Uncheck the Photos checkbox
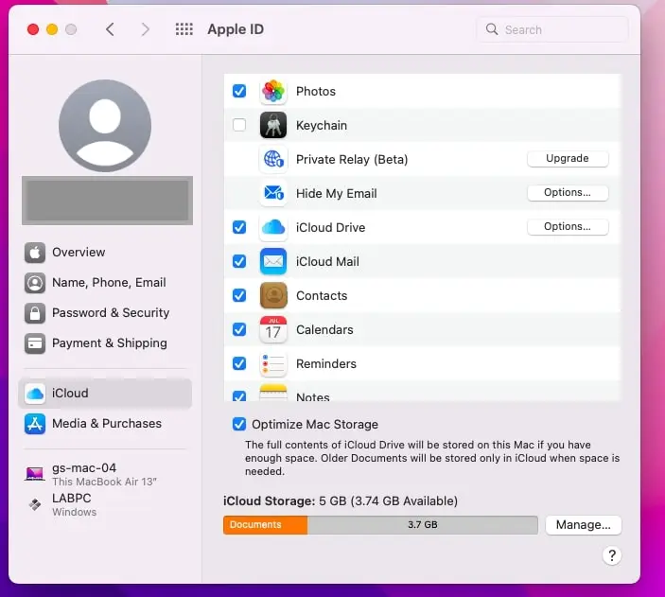665x597 pixels. point(239,91)
